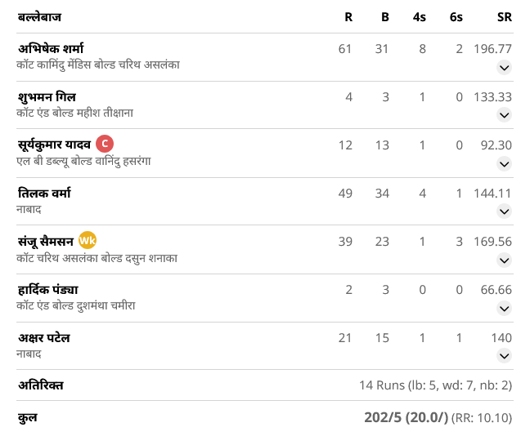
Task: Click the 4s column header
Action: coord(420,17)
